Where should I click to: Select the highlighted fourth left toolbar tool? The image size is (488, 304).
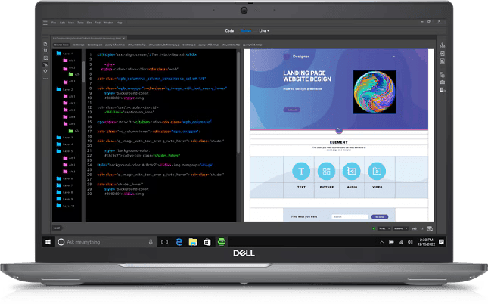pyautogui.click(x=45, y=65)
